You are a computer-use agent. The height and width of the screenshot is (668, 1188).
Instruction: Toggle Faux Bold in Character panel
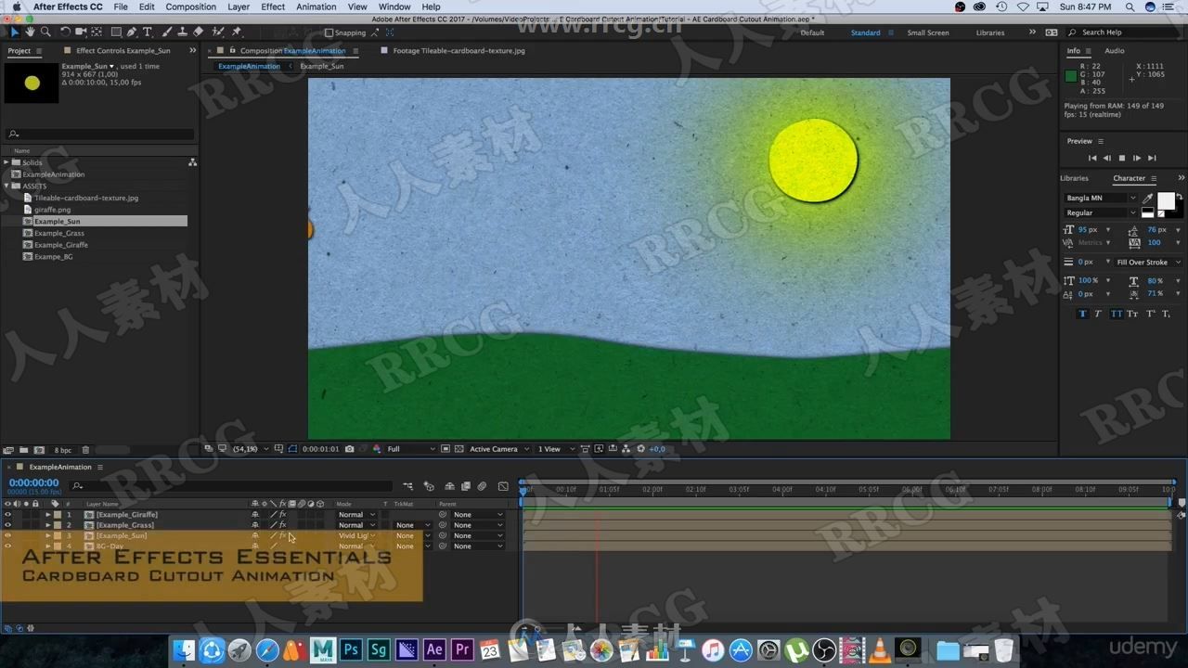(1082, 314)
